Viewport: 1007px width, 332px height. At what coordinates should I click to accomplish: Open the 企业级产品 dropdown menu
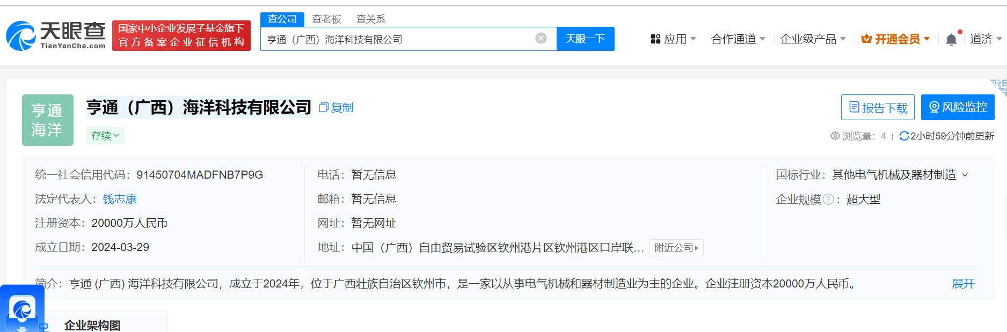click(813, 39)
